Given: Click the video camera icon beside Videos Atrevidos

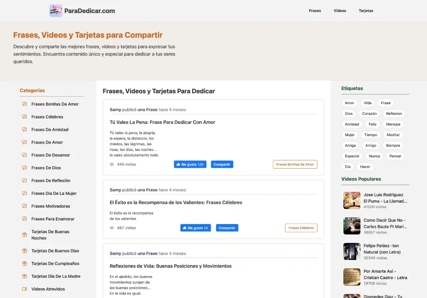Looking at the screenshot, I should click(x=25, y=289).
